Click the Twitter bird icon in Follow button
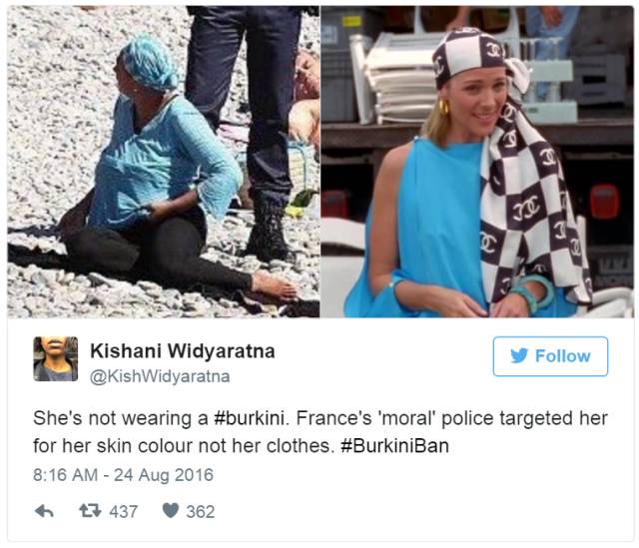The width and height of the screenshot is (639, 548). (519, 355)
